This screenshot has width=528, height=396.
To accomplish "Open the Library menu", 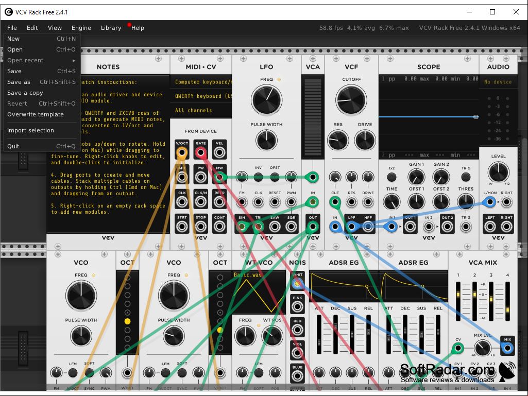I will pyautogui.click(x=111, y=28).
